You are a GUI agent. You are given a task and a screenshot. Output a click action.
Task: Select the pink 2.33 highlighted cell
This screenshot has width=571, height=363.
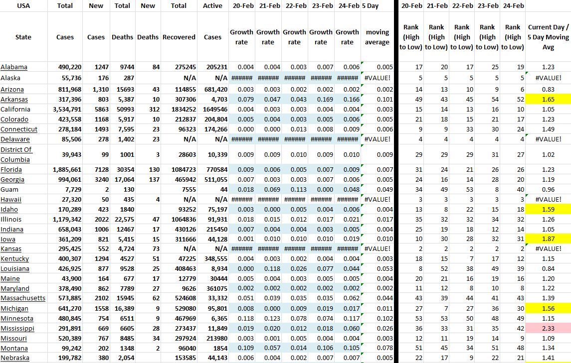tap(548, 329)
